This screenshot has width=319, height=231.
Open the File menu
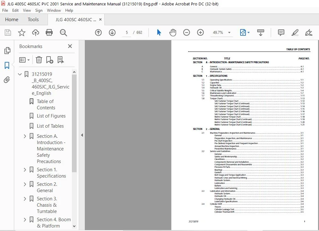5,10
